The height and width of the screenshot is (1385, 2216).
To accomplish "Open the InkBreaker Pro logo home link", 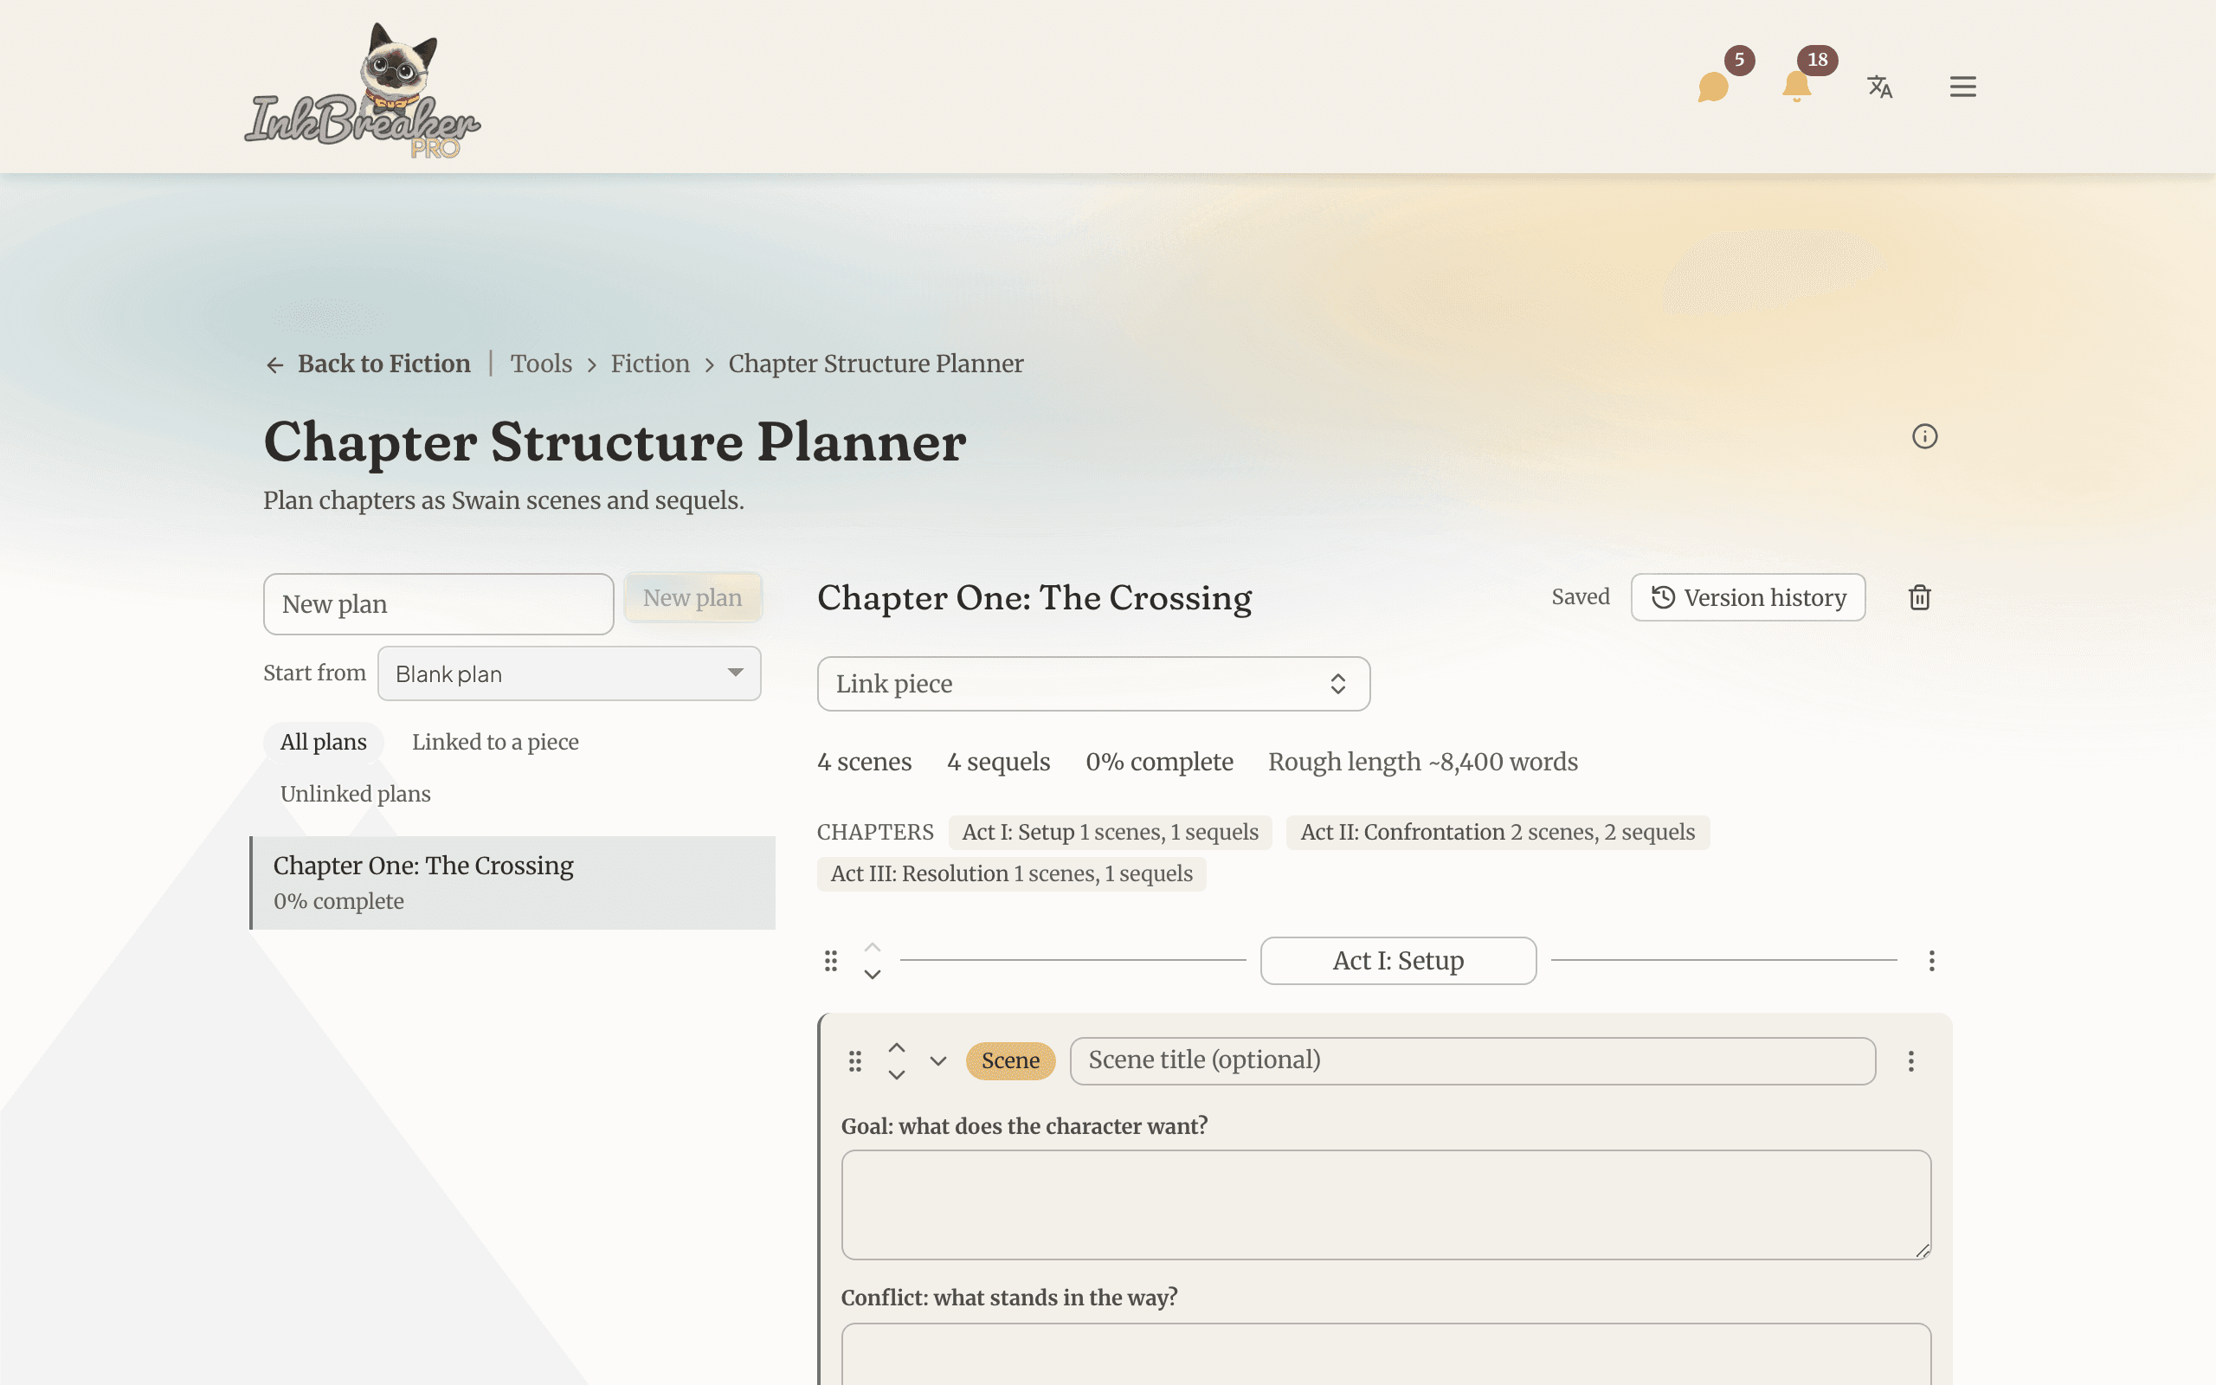I will [x=363, y=89].
